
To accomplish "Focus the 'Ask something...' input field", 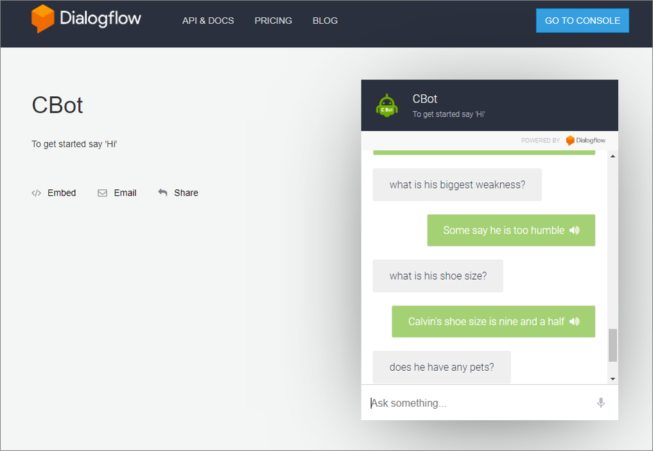I will (x=479, y=403).
